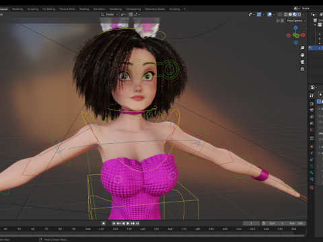Open the snapping options dropdown
Image resolution: width=323 pixels, height=242 pixels.
[x=137, y=15]
